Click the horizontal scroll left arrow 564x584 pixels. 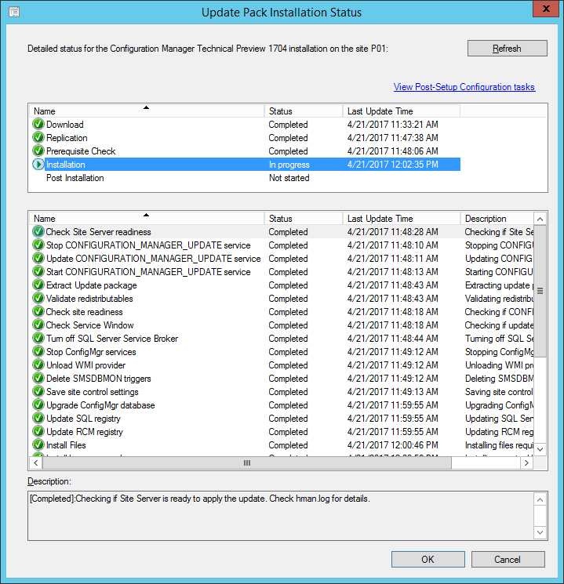36,463
